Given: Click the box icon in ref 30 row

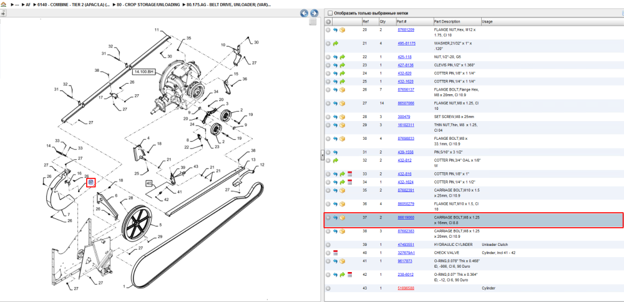Looking at the screenshot, I should (x=342, y=139).
